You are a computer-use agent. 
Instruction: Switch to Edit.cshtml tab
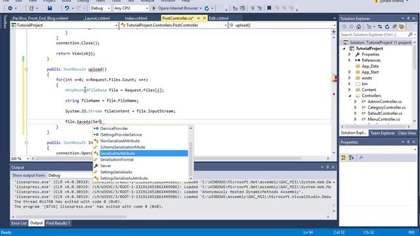[x=219, y=18]
